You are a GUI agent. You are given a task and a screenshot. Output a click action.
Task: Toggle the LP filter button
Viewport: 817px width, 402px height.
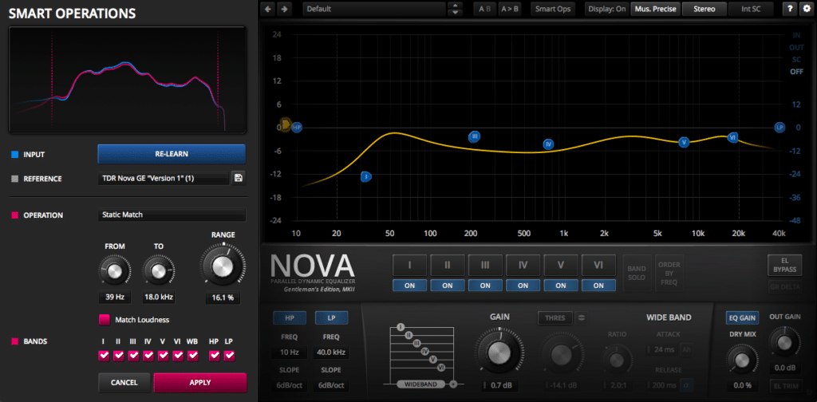click(331, 317)
